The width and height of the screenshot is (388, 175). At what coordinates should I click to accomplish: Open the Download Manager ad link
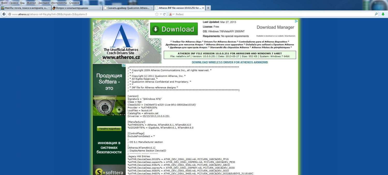click(x=275, y=27)
